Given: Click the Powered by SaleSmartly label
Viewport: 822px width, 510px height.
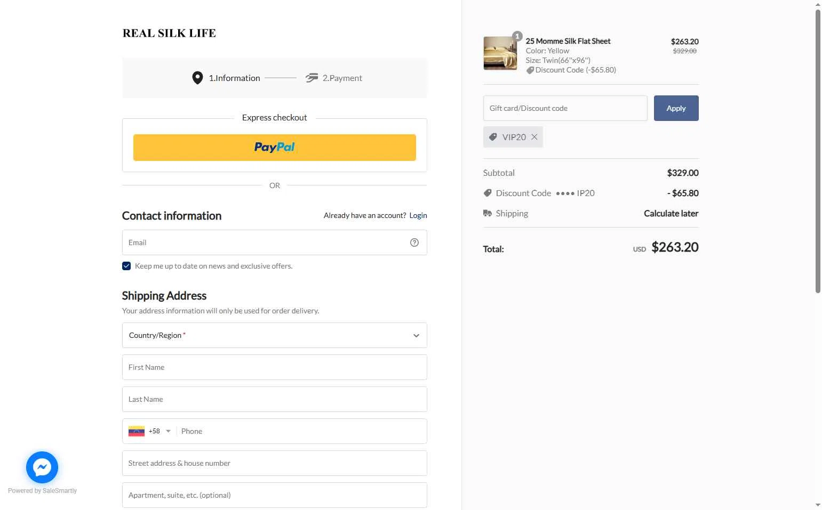Looking at the screenshot, I should (42, 491).
